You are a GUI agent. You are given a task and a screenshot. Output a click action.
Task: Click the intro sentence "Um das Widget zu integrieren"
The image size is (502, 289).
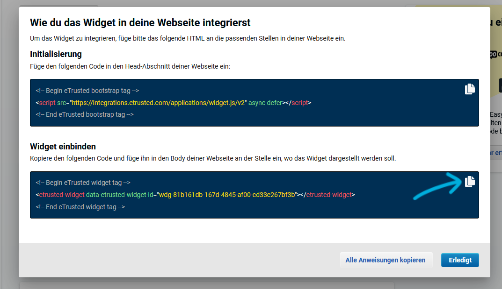coord(187,38)
